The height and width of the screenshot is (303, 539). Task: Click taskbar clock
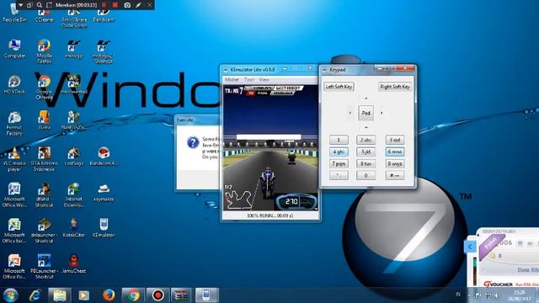pyautogui.click(x=520, y=295)
